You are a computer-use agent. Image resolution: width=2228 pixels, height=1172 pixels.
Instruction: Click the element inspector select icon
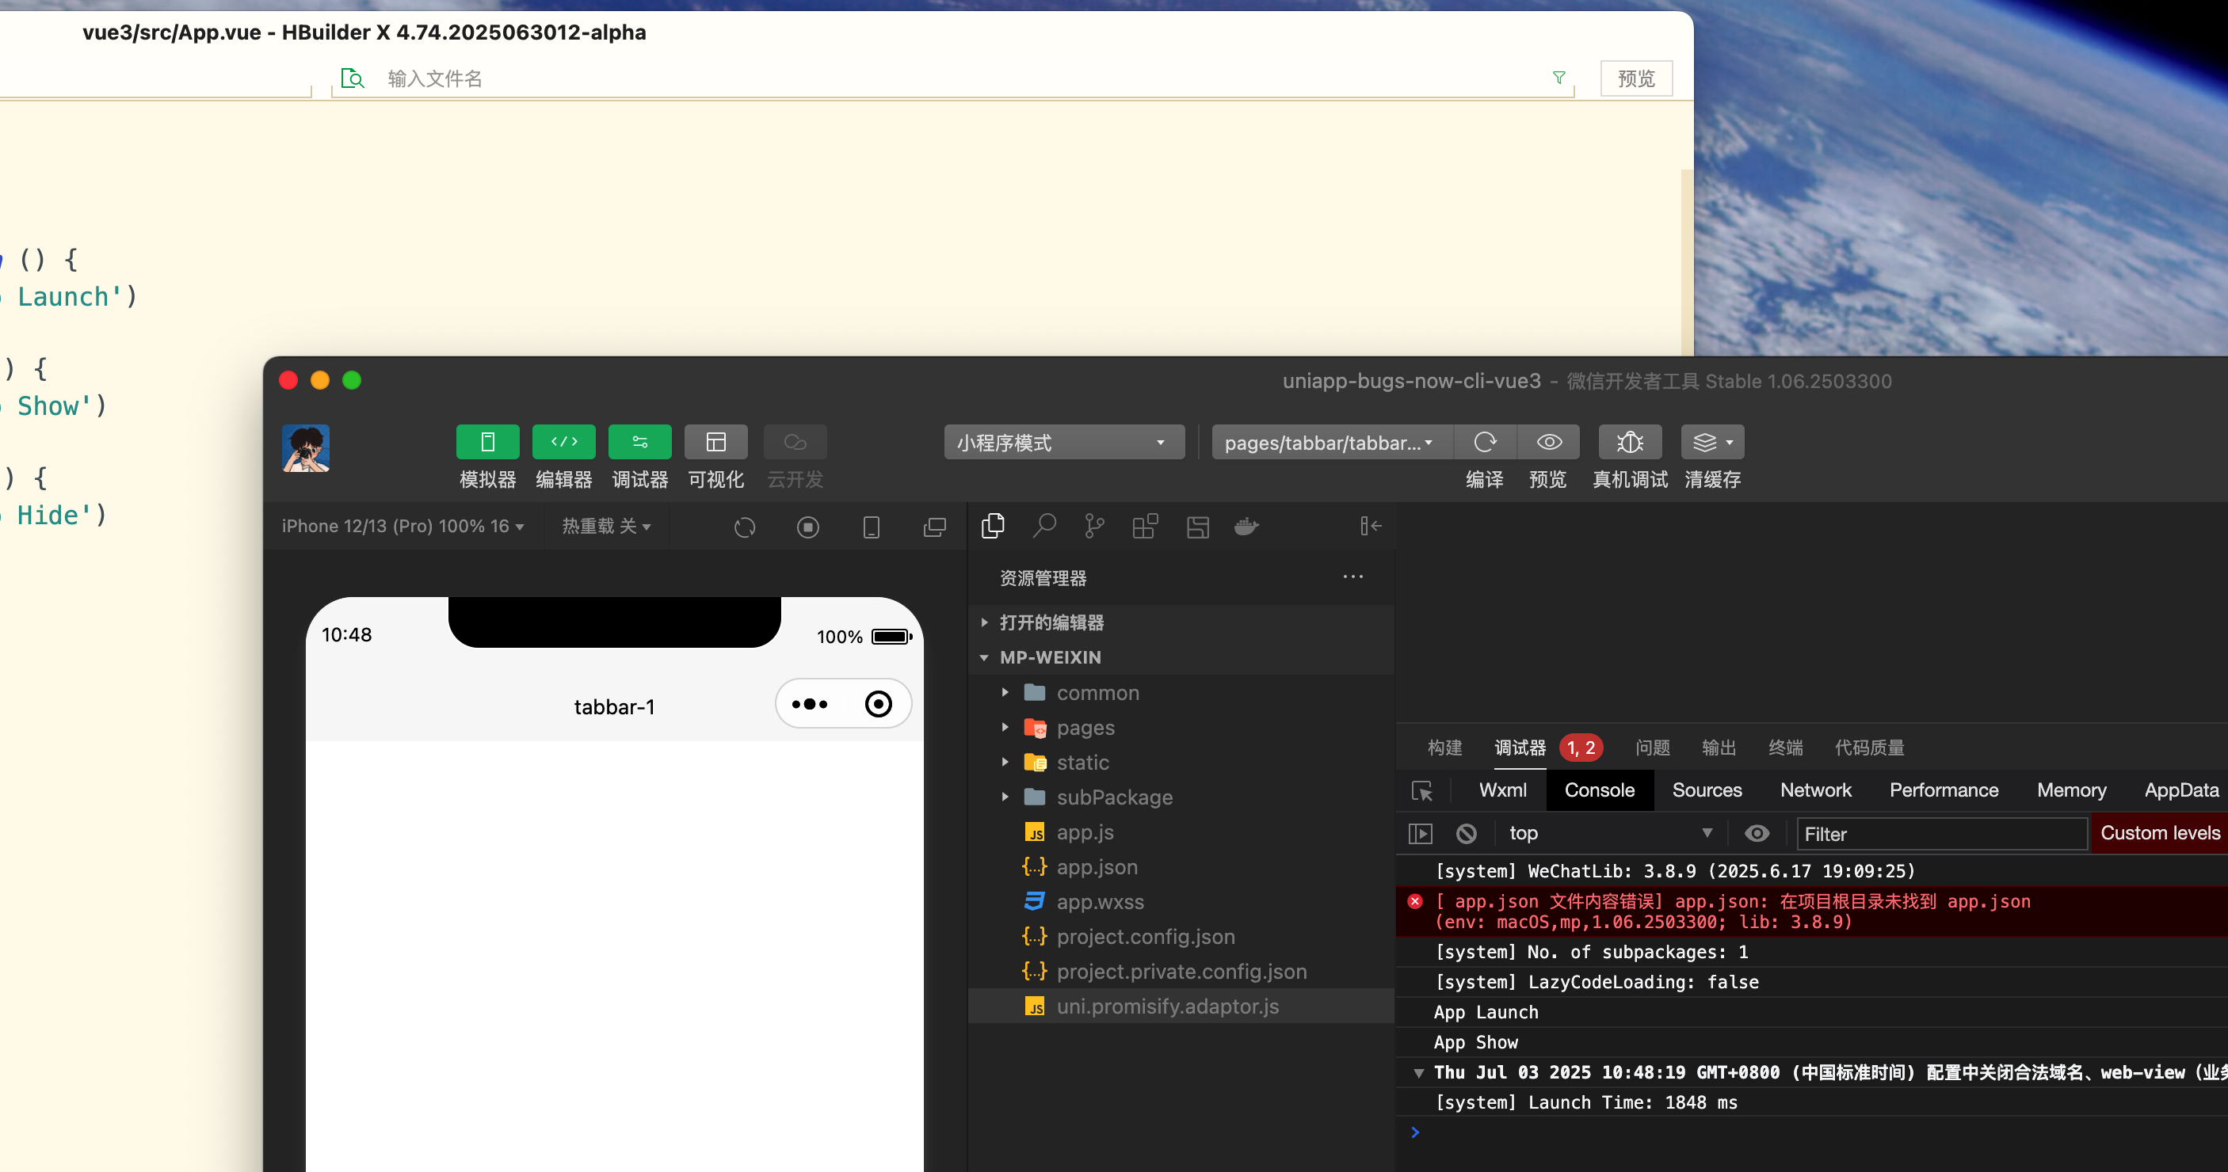(1421, 791)
